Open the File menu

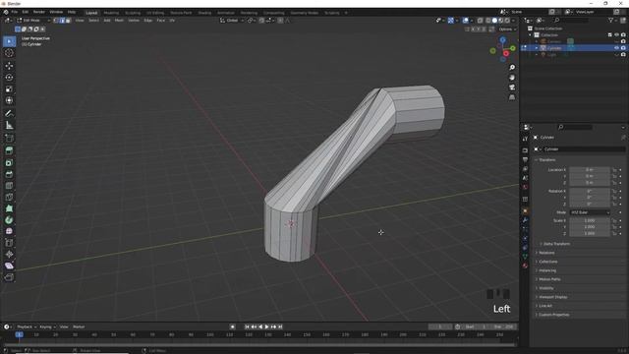[x=15, y=12]
